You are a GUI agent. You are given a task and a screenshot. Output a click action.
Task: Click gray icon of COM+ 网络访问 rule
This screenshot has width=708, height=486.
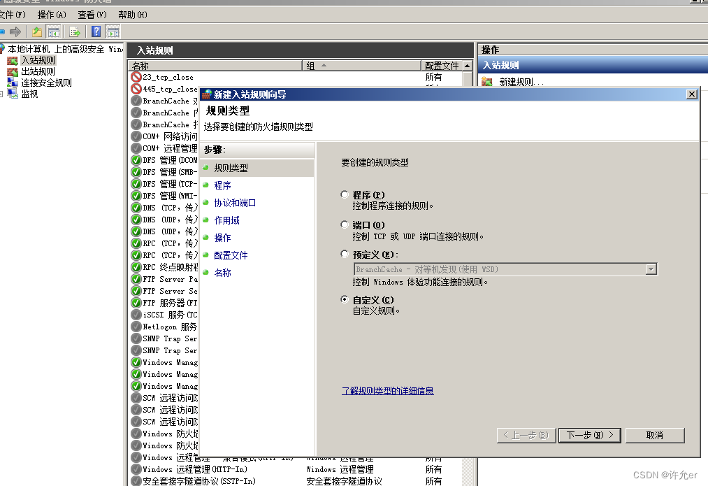point(136,136)
